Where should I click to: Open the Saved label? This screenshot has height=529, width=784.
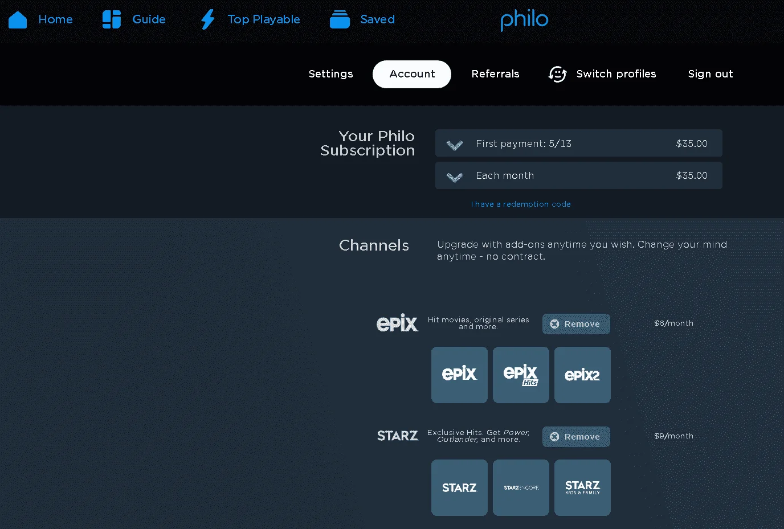378,19
